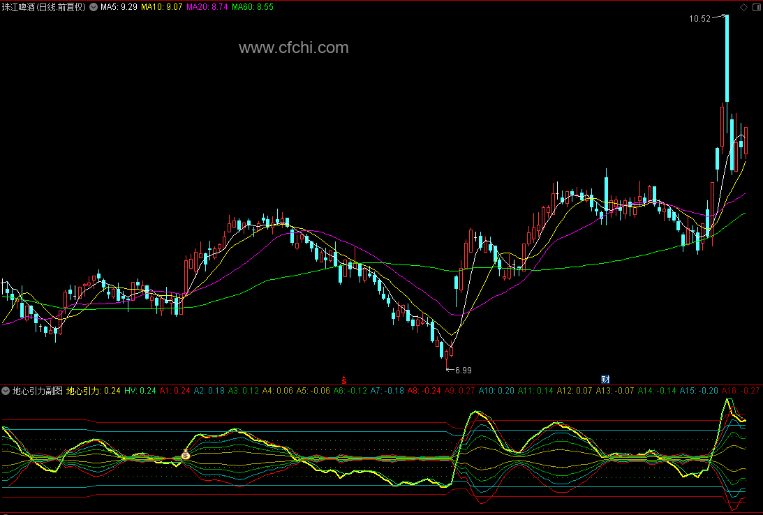The image size is (763, 515).
Task: Click the 地心引力副图 indicator title
Action: point(38,391)
